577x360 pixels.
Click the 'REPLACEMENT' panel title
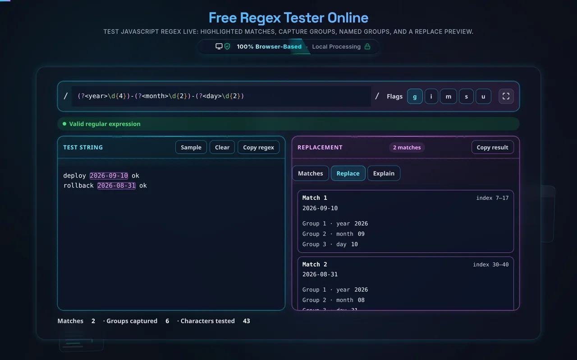[x=320, y=148]
